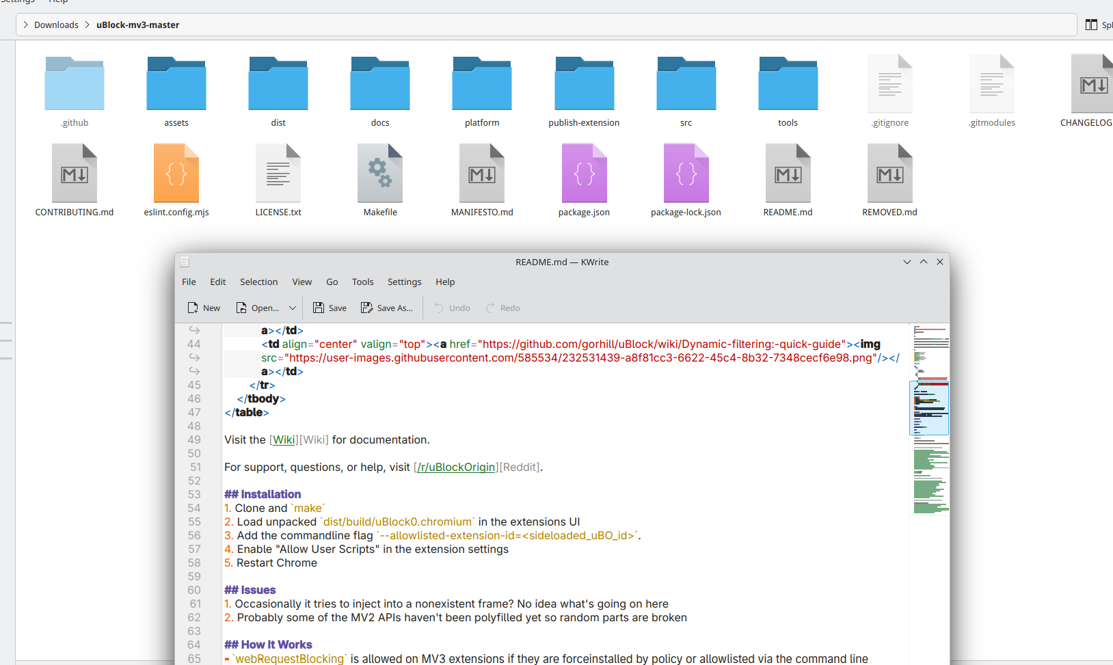Select the eslint.config.mjs file icon
1113x665 pixels.
[176, 174]
